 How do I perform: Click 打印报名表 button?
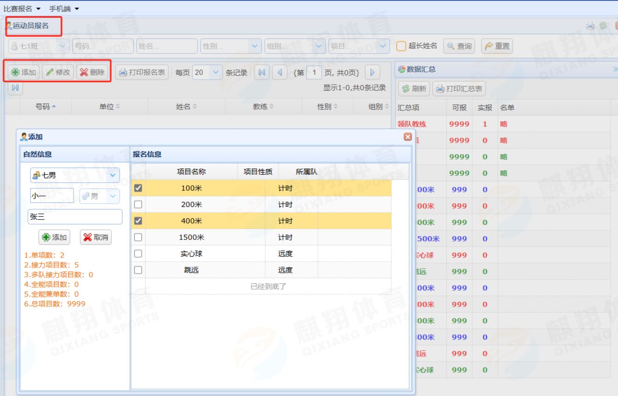pos(142,72)
